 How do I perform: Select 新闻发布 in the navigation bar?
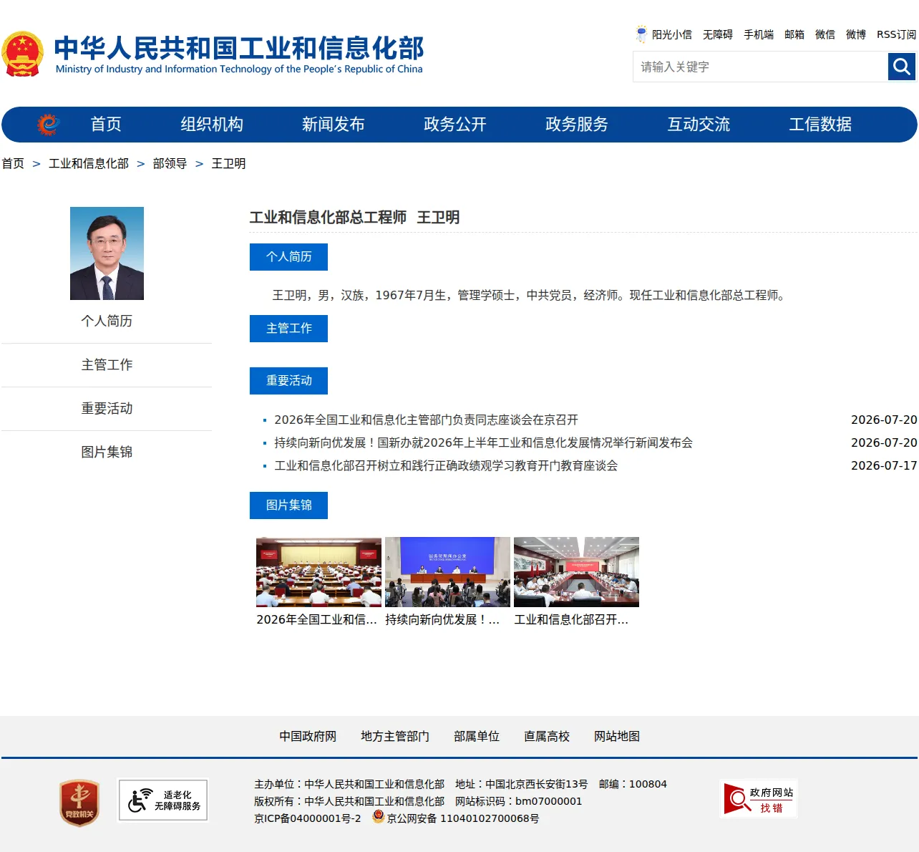334,125
